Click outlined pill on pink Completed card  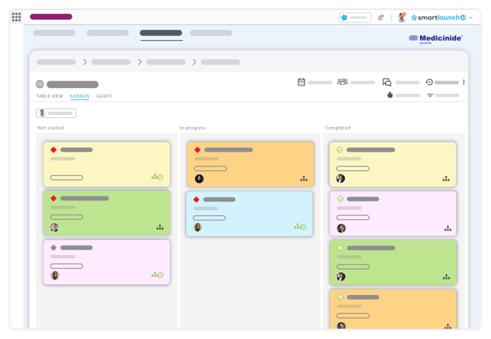click(353, 218)
